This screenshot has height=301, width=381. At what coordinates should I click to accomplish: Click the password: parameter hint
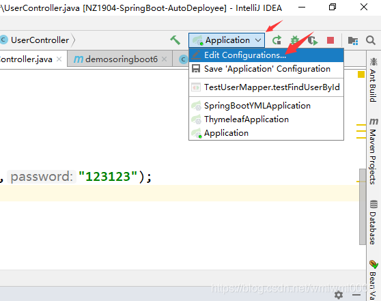pyautogui.click(x=42, y=176)
